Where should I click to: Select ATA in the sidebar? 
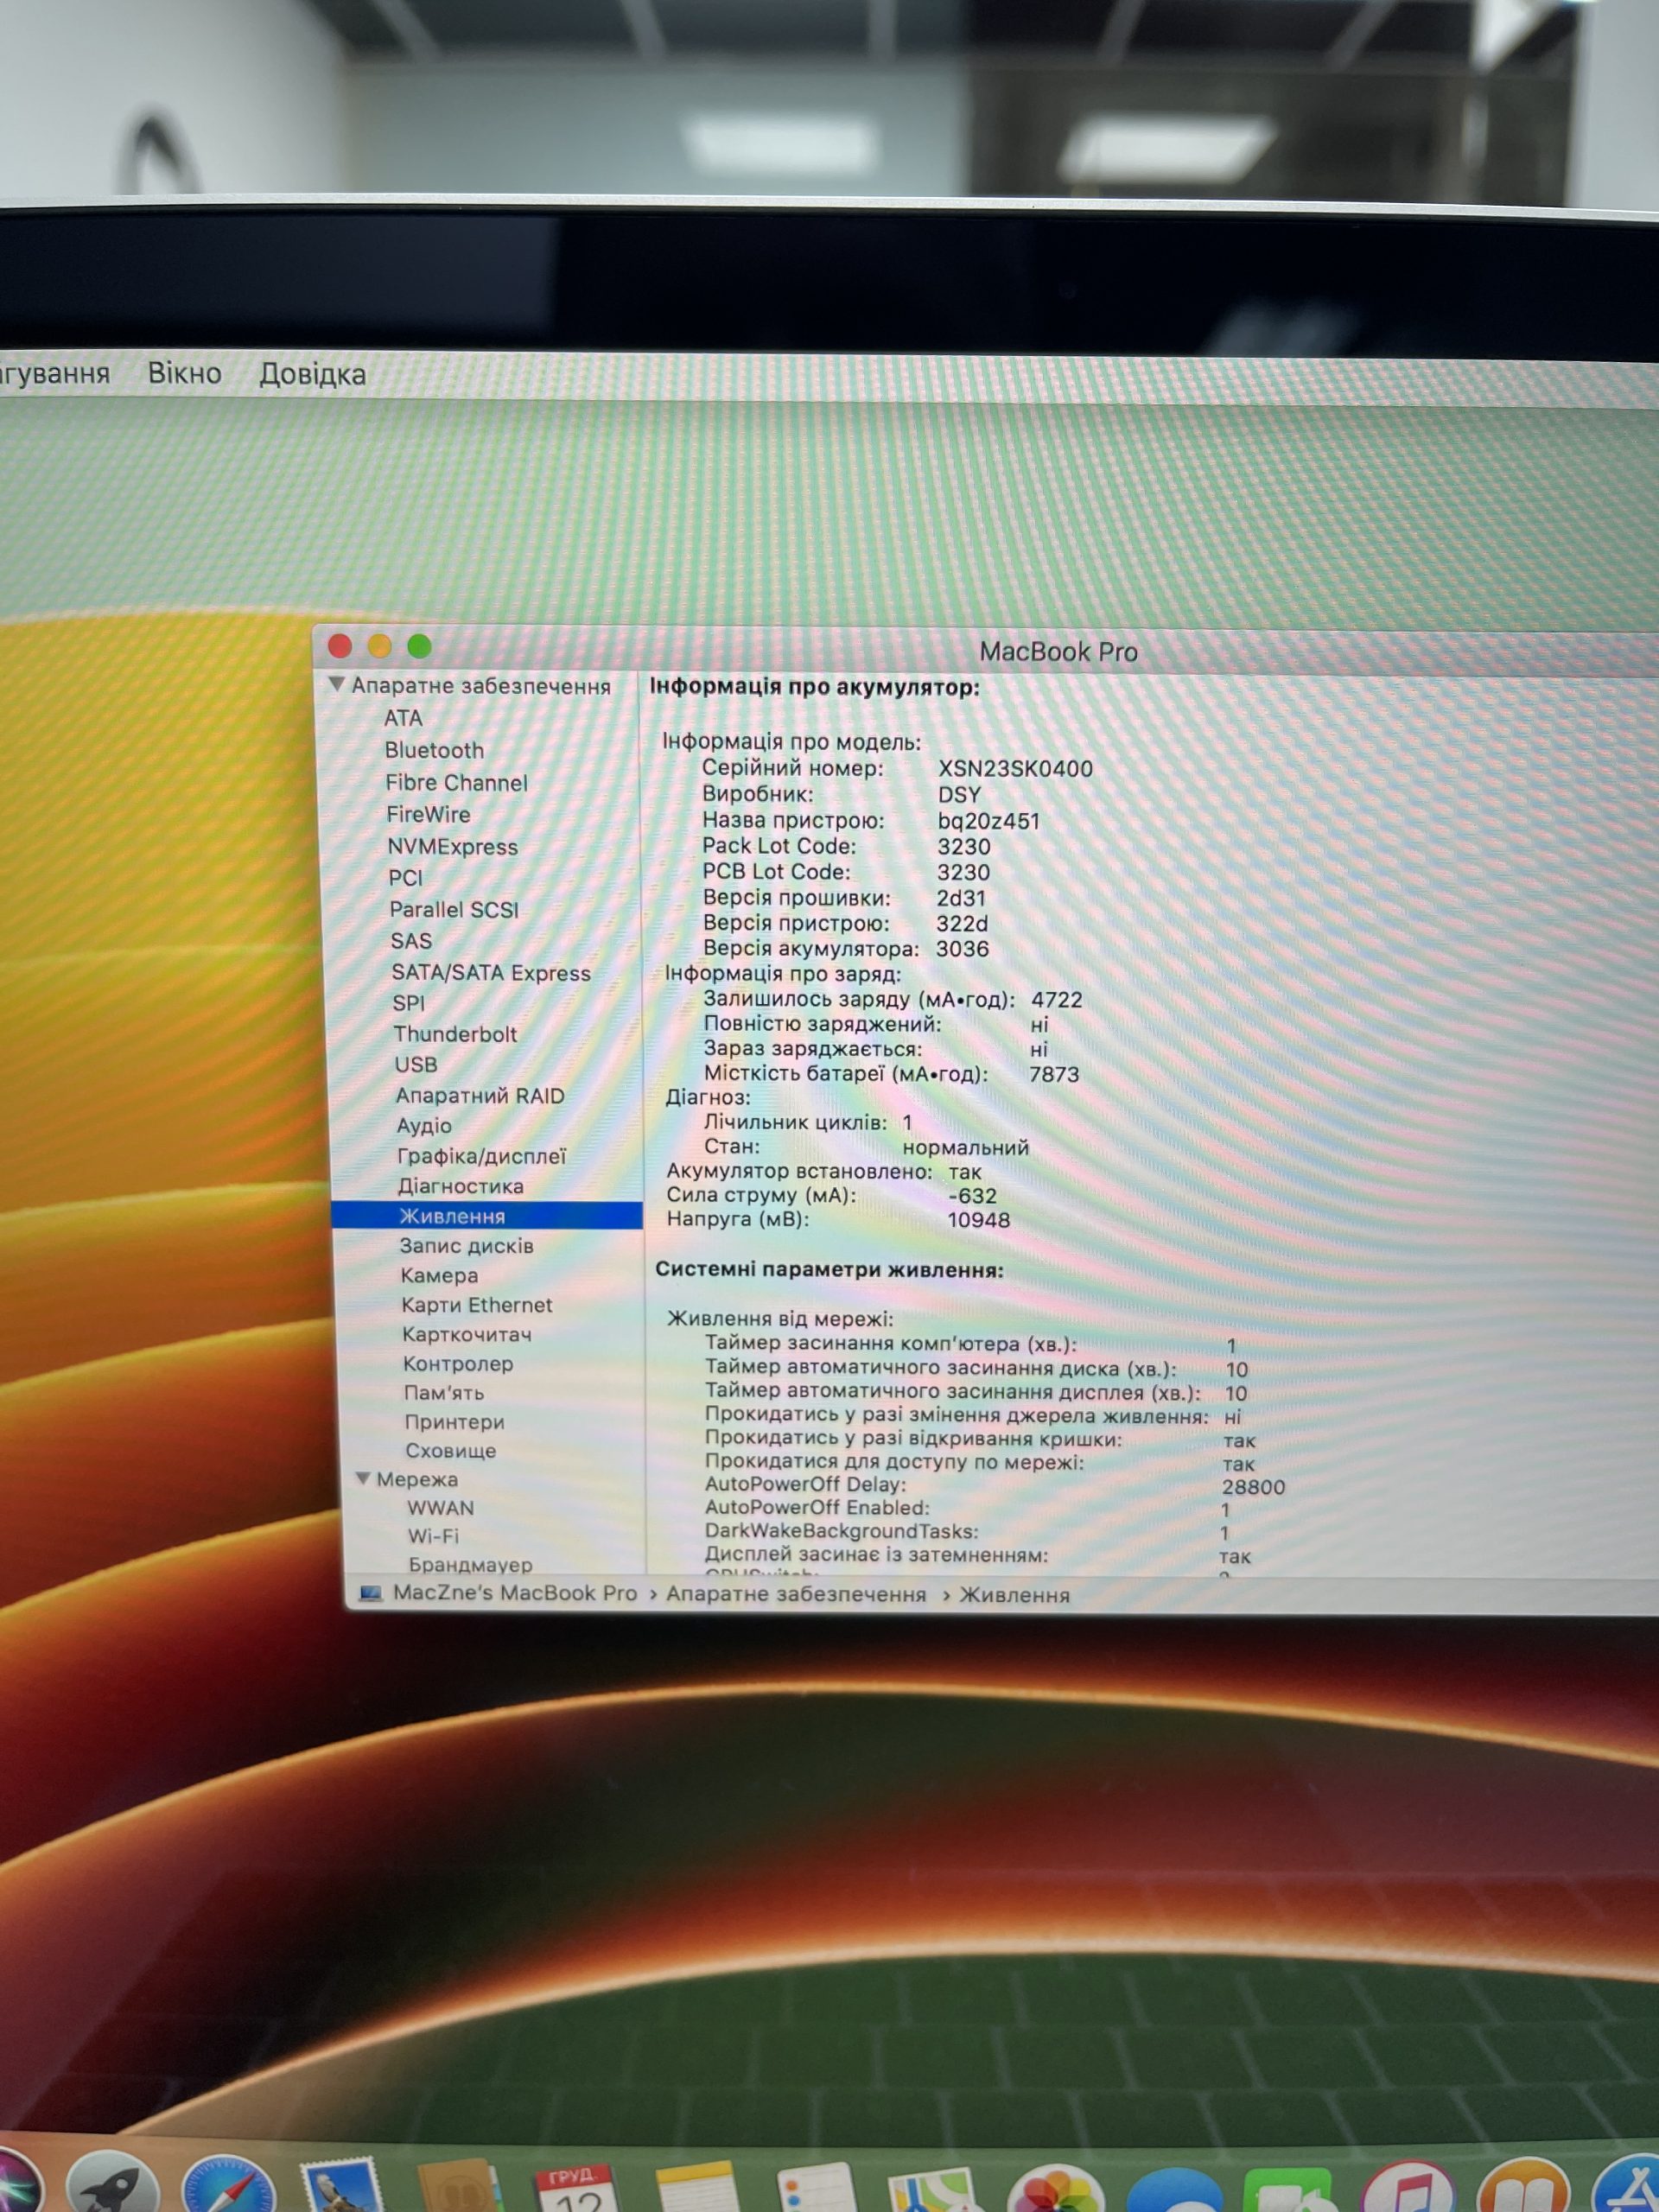pos(403,718)
